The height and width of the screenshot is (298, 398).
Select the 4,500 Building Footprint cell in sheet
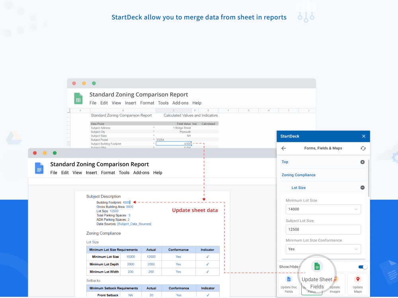tap(174, 144)
